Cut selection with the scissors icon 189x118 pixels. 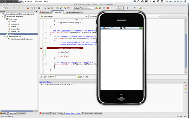pyautogui.click(x=28, y=8)
